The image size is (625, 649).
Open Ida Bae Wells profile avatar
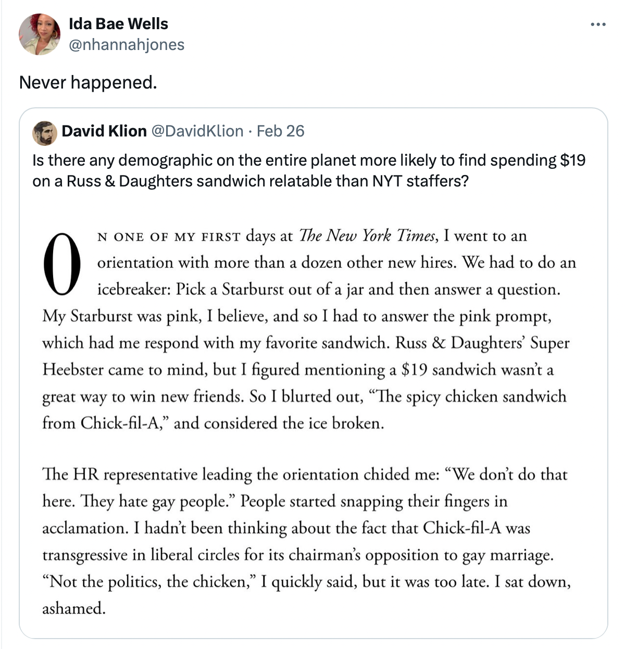(x=40, y=34)
